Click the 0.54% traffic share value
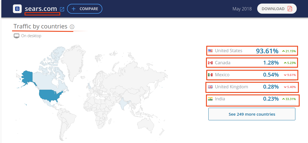The height and width of the screenshot is (143, 308). (x=271, y=75)
